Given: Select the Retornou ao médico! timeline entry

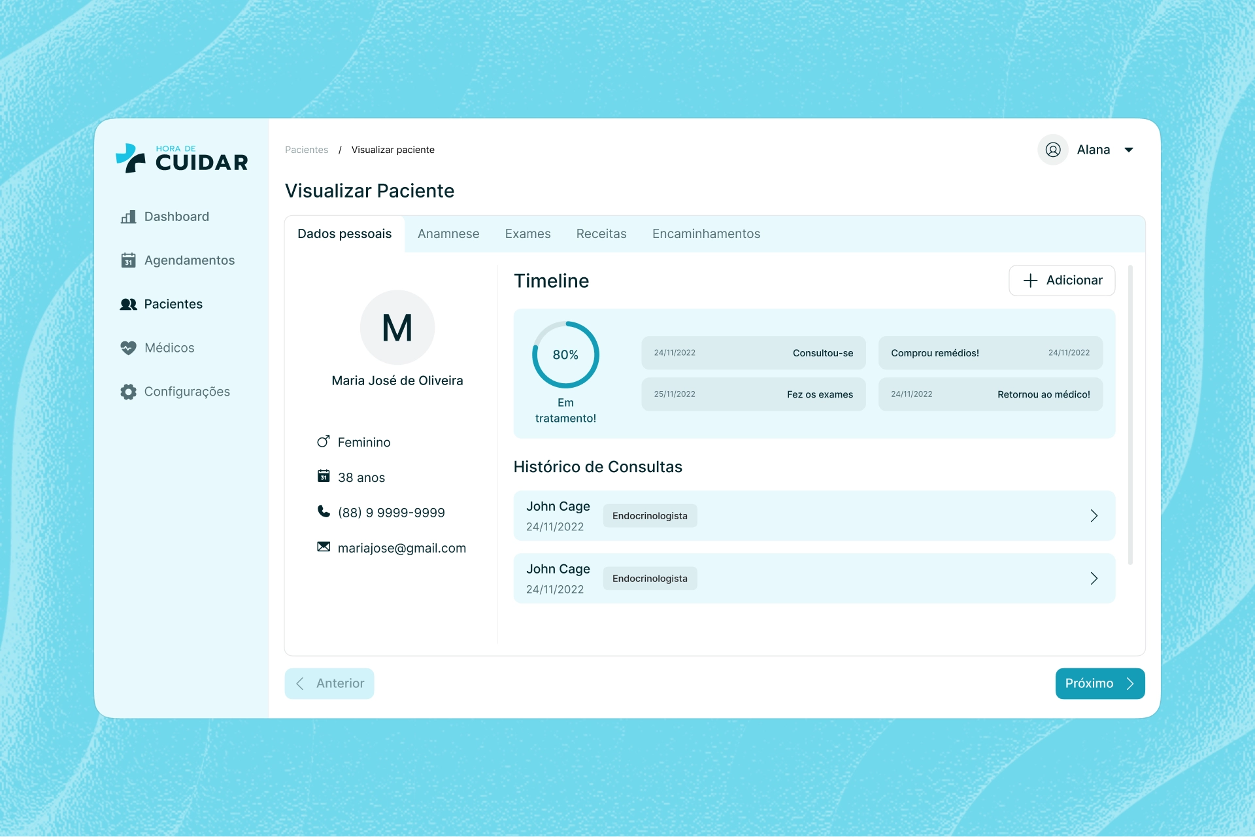Looking at the screenshot, I should (990, 394).
